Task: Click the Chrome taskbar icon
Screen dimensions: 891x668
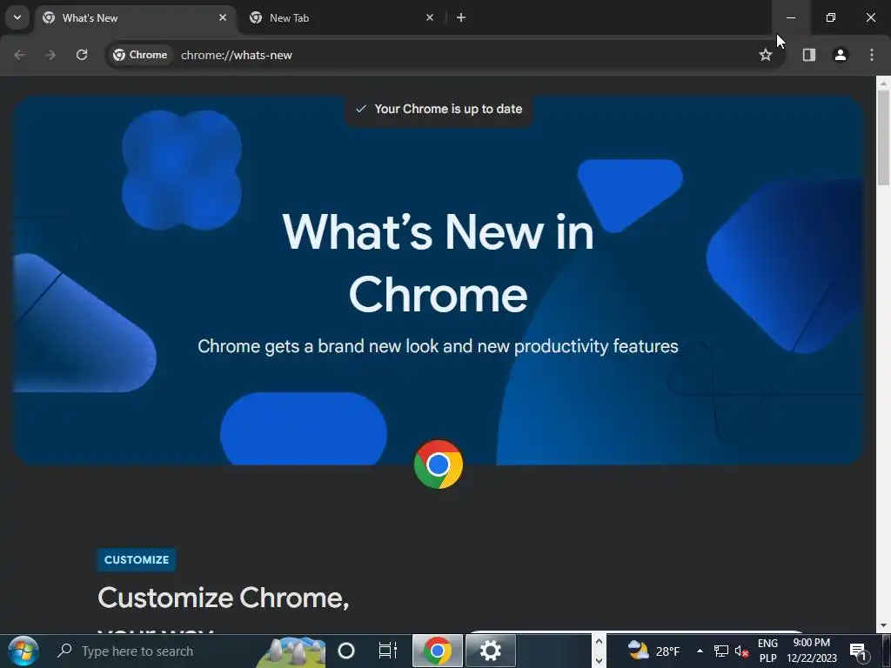Action: 437,651
